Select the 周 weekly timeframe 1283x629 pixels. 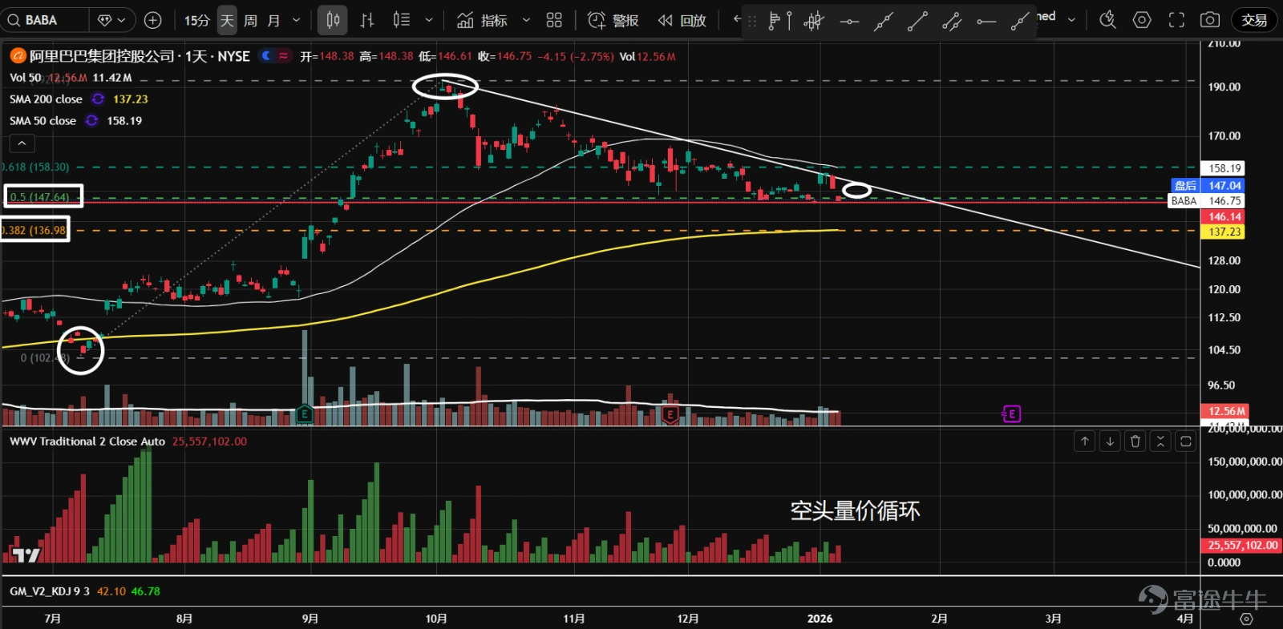[x=250, y=20]
